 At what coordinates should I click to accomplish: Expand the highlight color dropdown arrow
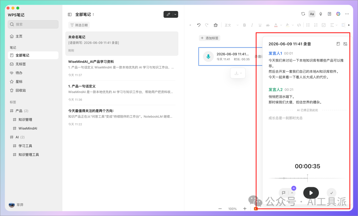click(x=293, y=25)
